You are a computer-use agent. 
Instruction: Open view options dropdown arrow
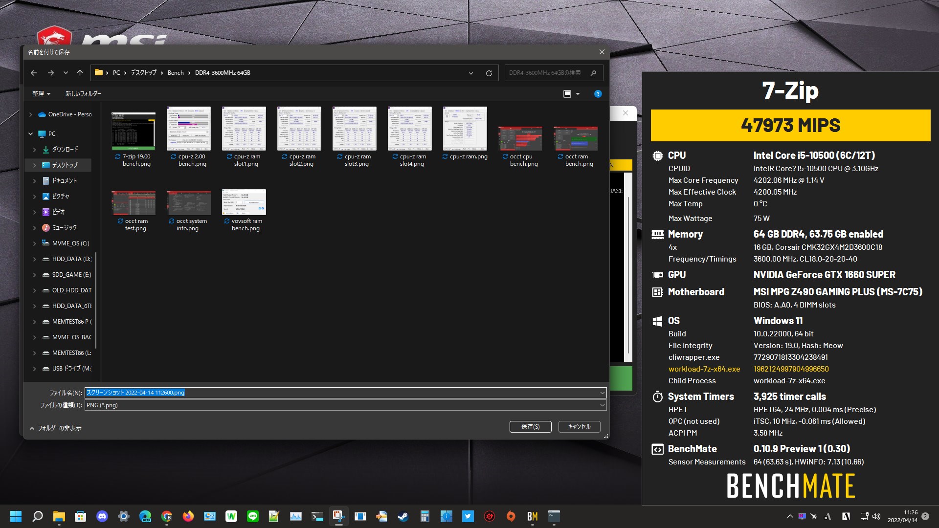point(578,94)
